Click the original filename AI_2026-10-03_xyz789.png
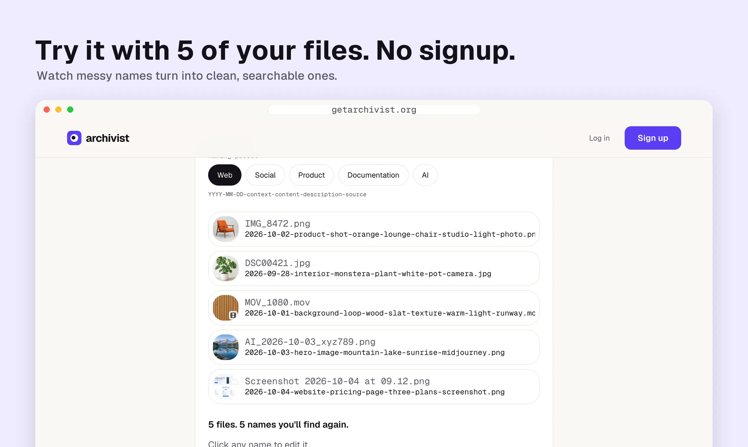Screen dimensions: 748x447 tap(310, 342)
